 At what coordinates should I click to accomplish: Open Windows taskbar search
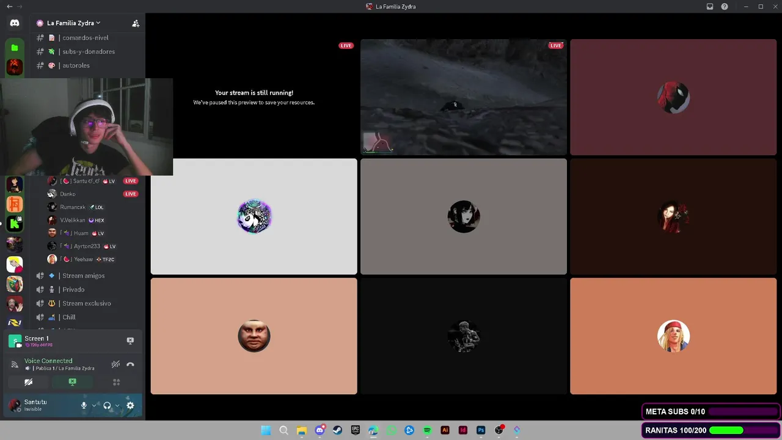(x=283, y=430)
